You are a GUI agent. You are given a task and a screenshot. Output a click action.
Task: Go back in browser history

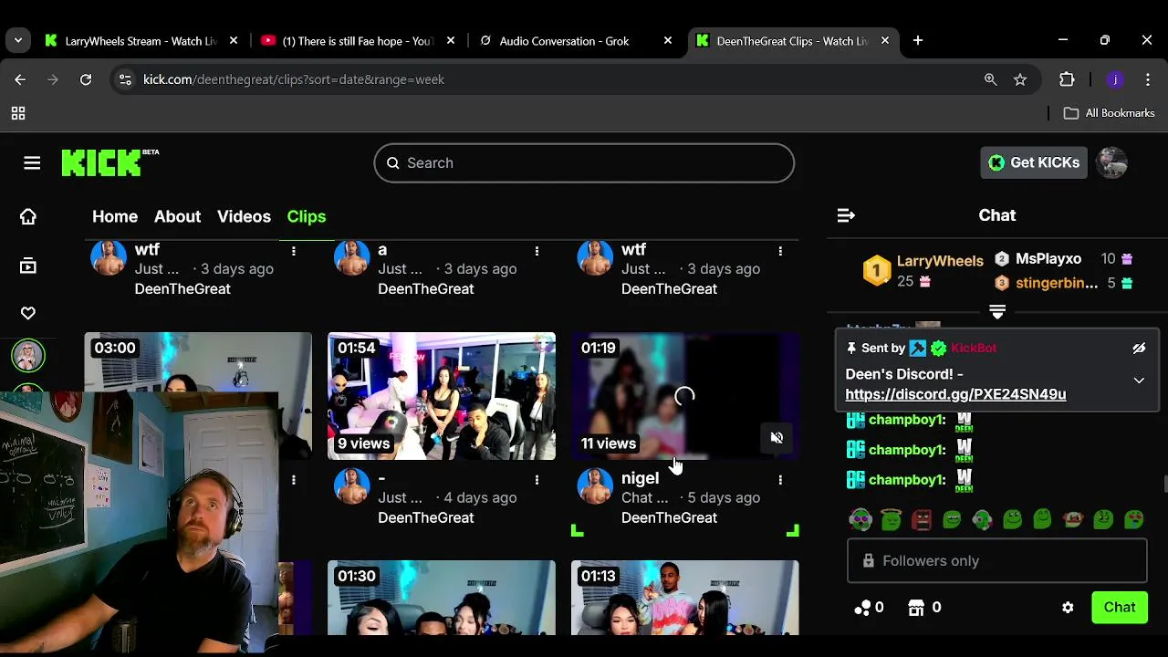(x=20, y=79)
